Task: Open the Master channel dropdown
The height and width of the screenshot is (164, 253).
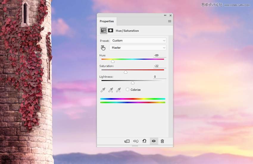Action: [138, 47]
